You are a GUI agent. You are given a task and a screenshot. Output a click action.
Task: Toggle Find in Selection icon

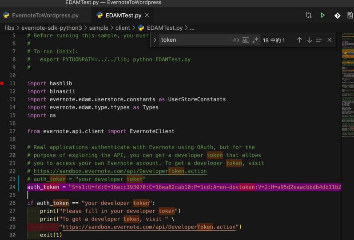tap(319, 40)
